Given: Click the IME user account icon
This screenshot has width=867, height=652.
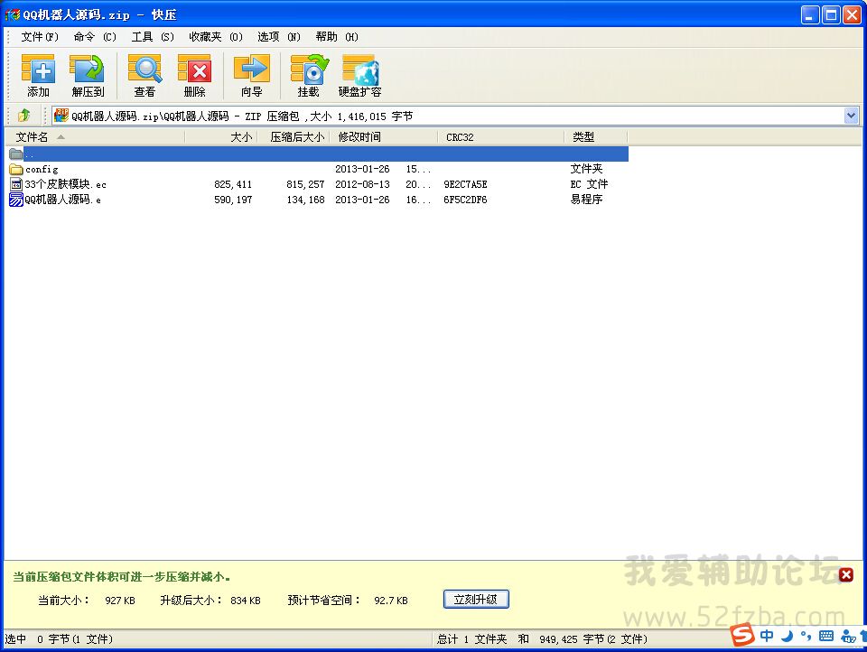Looking at the screenshot, I should tap(848, 637).
